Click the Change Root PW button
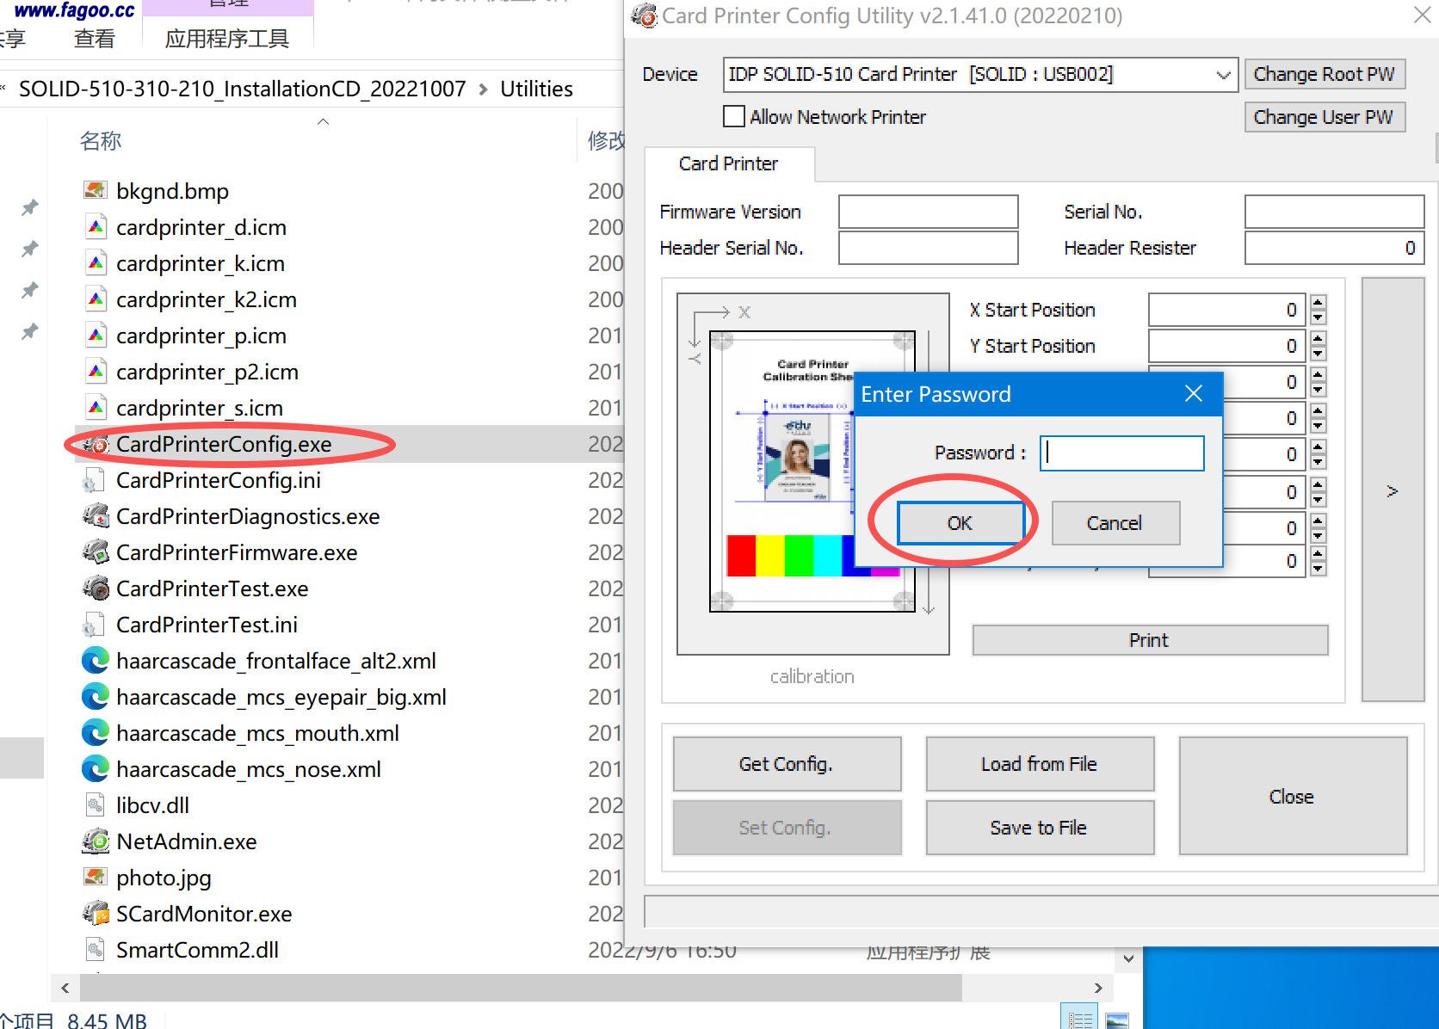 (x=1324, y=75)
